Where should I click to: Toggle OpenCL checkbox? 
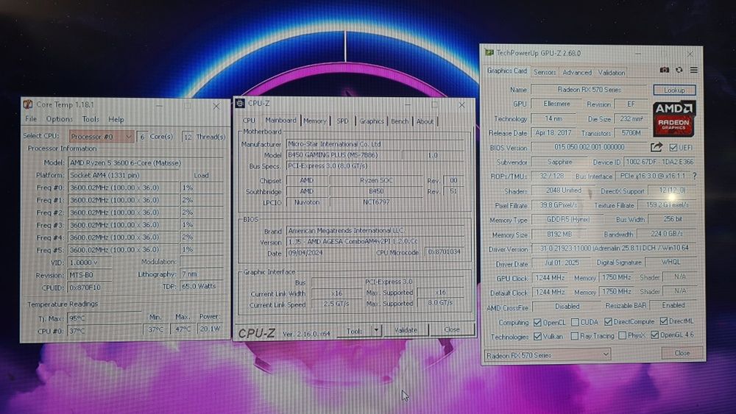point(537,322)
